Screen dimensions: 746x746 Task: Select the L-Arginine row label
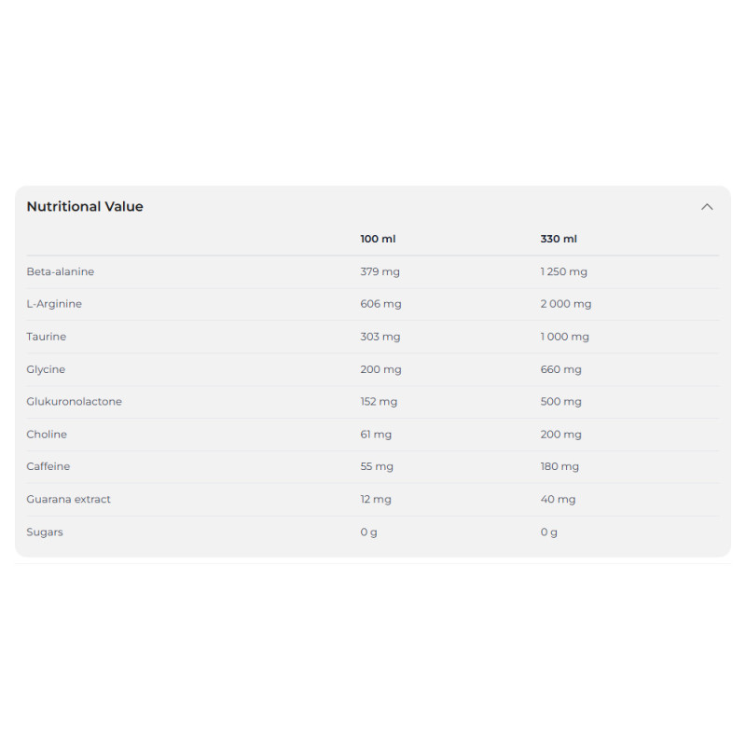(x=54, y=304)
